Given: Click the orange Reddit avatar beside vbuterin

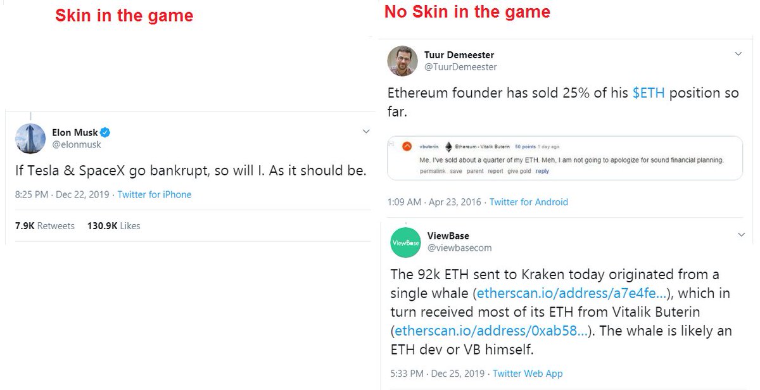Looking at the screenshot, I should pos(407,147).
